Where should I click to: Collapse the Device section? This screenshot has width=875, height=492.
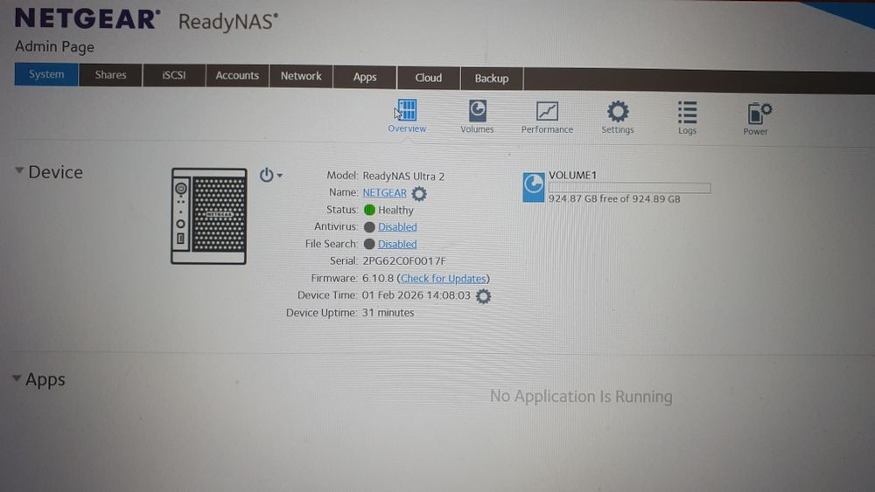pyautogui.click(x=19, y=170)
